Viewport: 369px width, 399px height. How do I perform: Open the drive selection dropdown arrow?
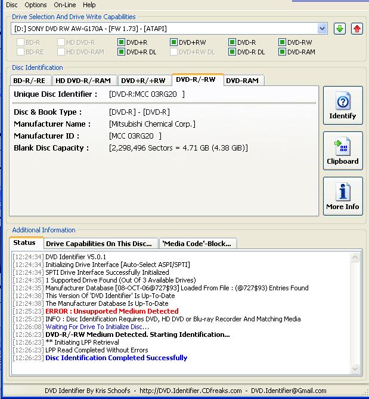pyautogui.click(x=323, y=29)
